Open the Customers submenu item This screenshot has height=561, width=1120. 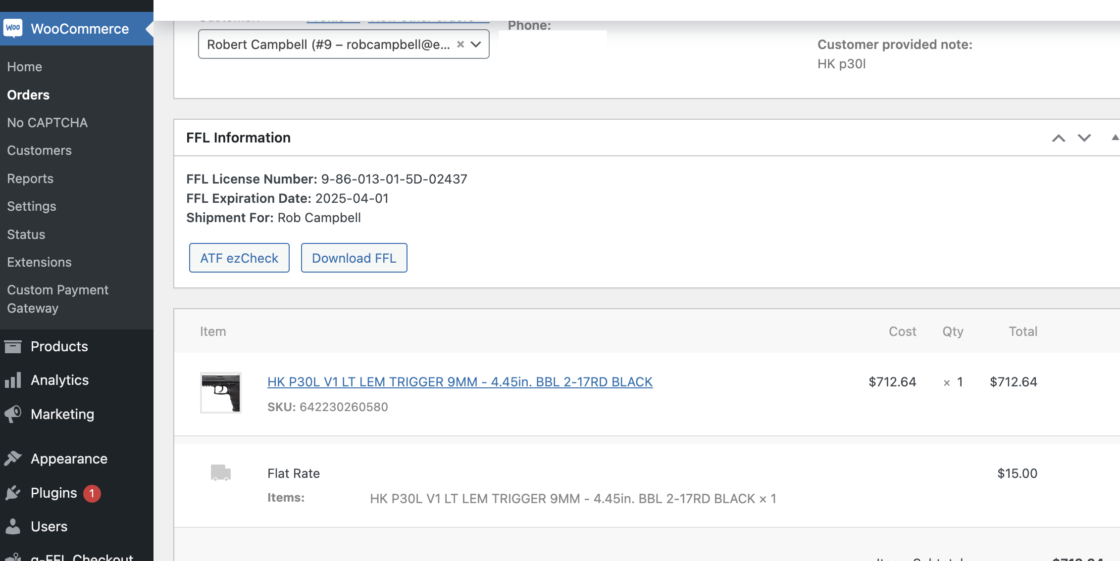click(40, 150)
